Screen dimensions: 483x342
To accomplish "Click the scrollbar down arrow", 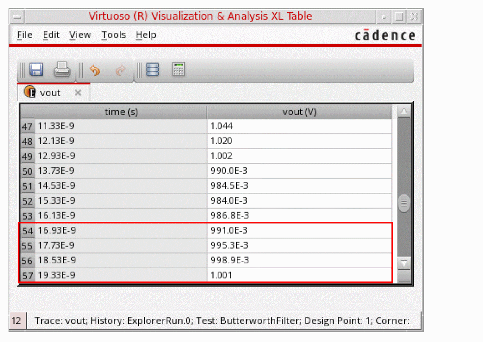I will (404, 263).
